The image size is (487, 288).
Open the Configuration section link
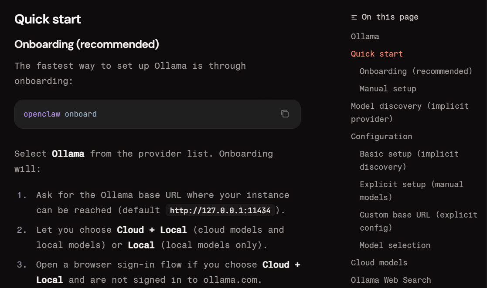coord(381,137)
